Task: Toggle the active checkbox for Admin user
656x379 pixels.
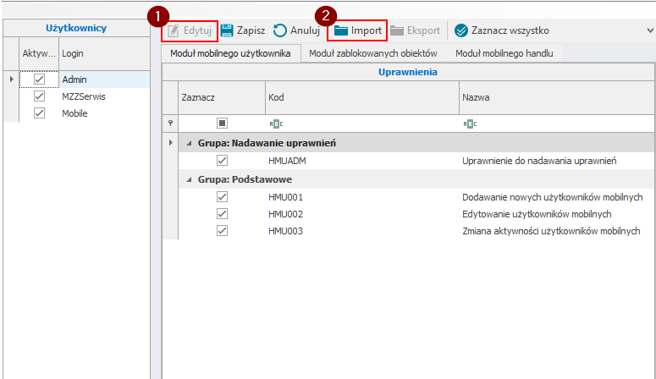Action: 39,80
